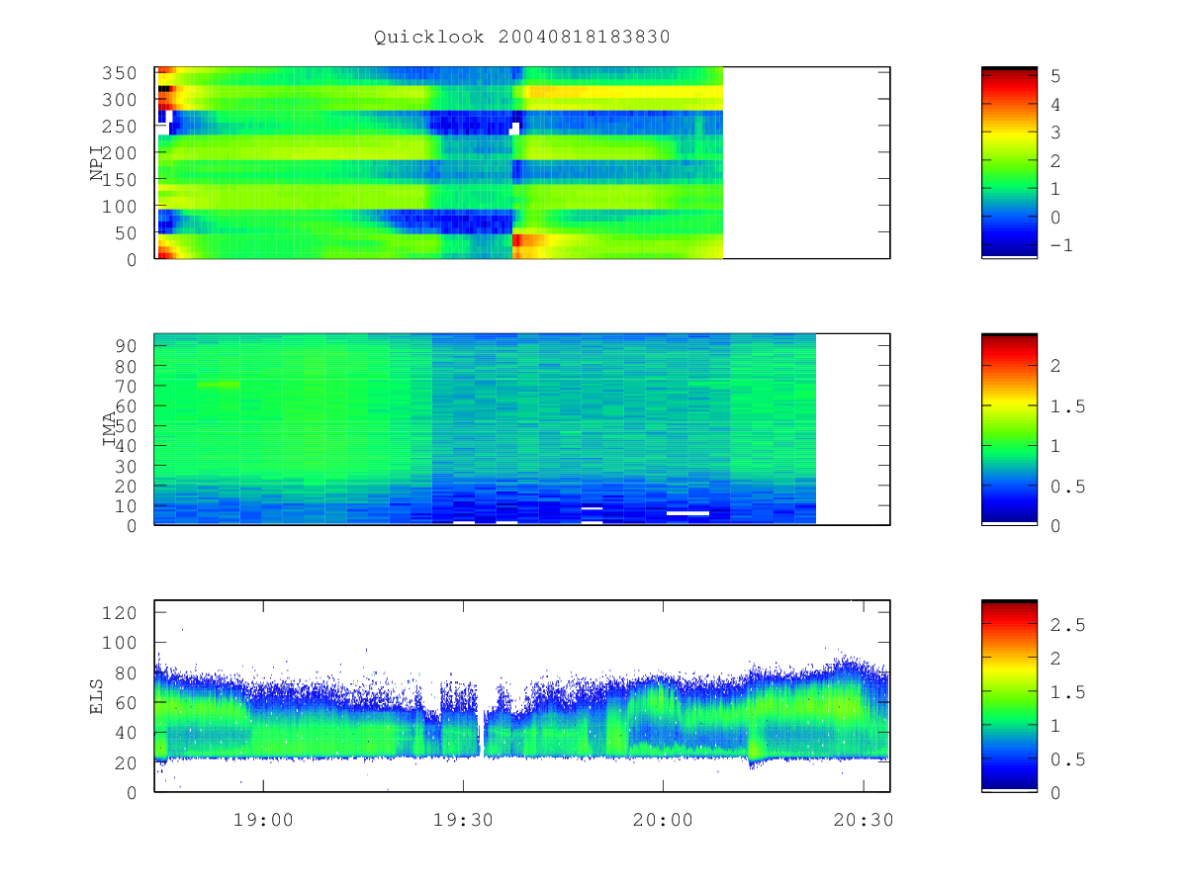The width and height of the screenshot is (1187, 890).
Task: Select the NPI y-axis label
Action: click(x=97, y=163)
